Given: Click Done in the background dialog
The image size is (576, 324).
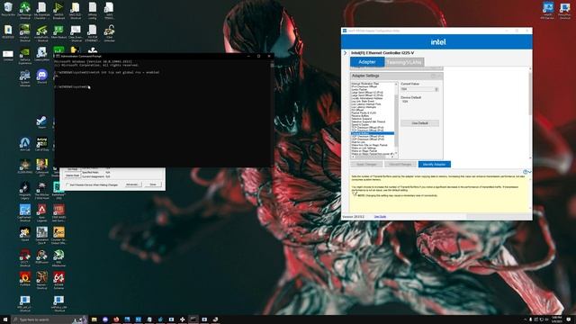Looking at the screenshot, I should (x=153, y=184).
